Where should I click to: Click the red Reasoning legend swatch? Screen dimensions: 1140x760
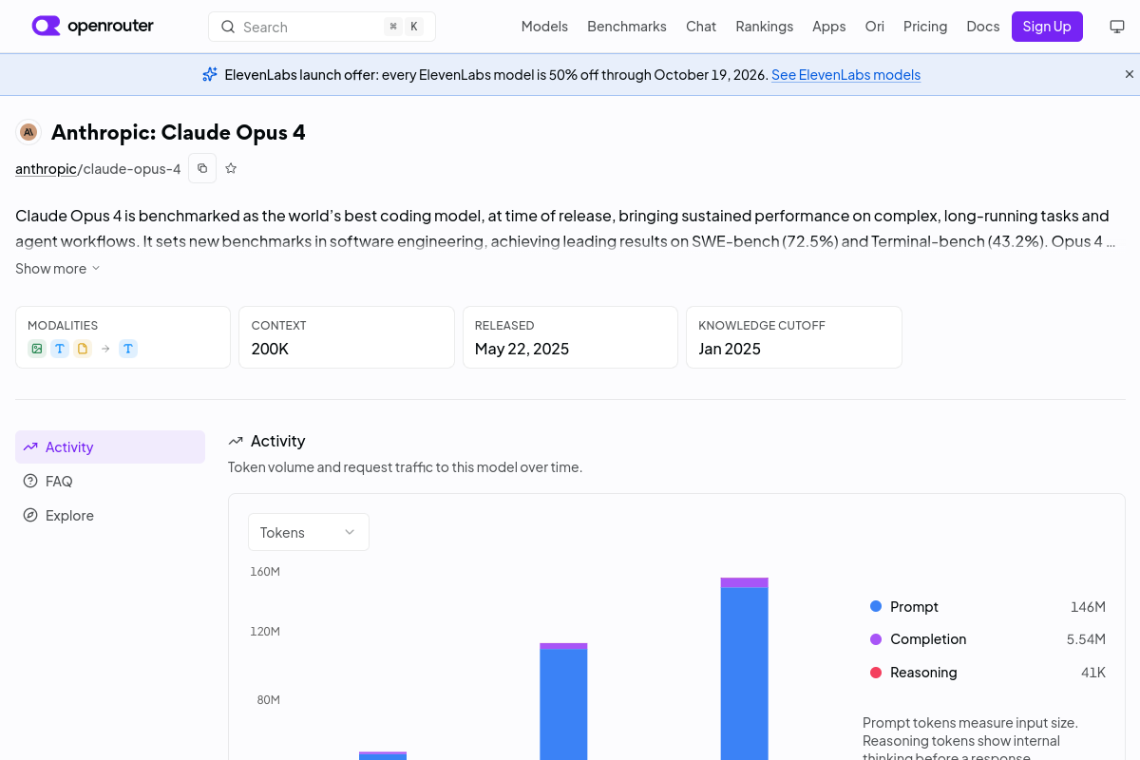[876, 673]
